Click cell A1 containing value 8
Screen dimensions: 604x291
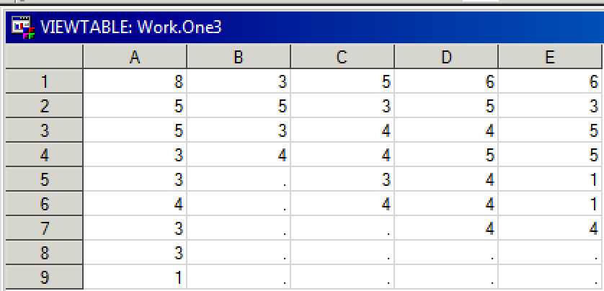(135, 81)
